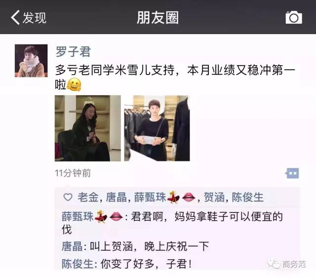Screen dimensions: 316x278
Task: Tap the heart likes icon
Action: [68, 197]
